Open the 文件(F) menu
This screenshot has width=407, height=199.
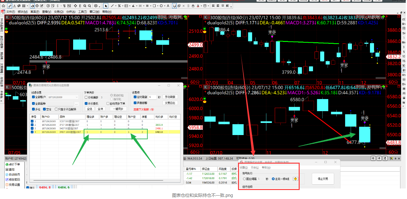[11, 11]
